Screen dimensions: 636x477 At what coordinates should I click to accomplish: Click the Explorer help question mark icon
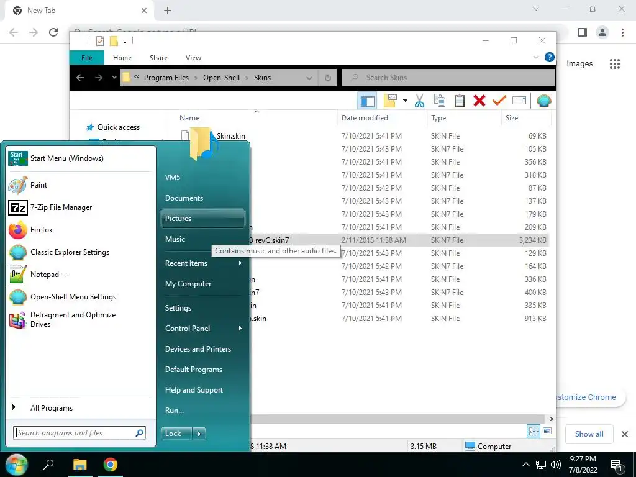point(549,57)
